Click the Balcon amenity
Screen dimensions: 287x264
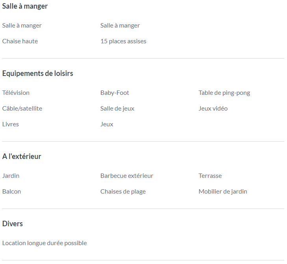[x=11, y=192]
